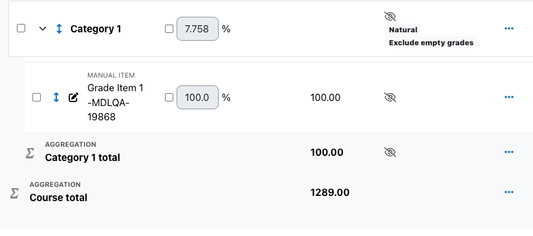Click the Category 1 name
The width and height of the screenshot is (533, 236).
click(96, 29)
